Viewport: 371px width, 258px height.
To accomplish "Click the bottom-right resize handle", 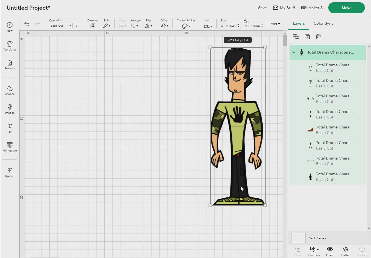I will [x=265, y=205].
